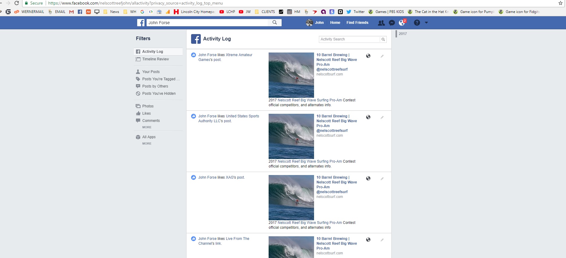Open the LCHP YouTube bookmark
Viewport: 566px width, 258px height.
[x=227, y=12]
